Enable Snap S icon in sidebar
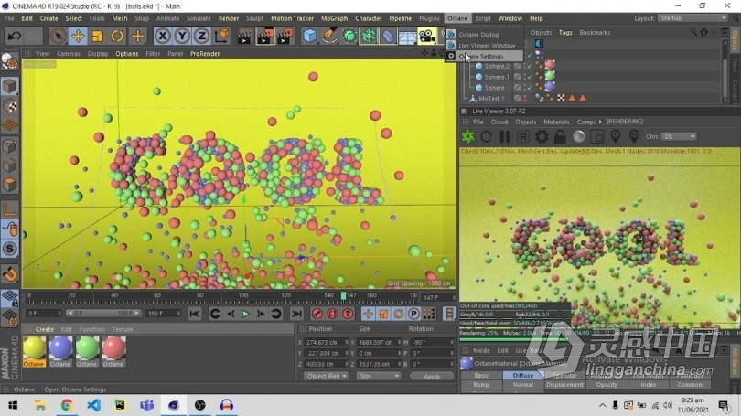 10,250
